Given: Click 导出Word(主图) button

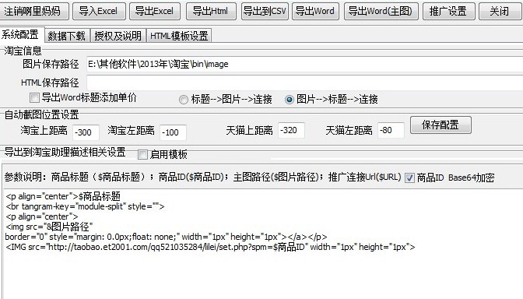Looking at the screenshot, I should [x=381, y=12].
